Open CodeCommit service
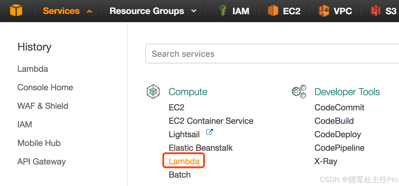Viewport: 399px width, 186px height. tap(339, 107)
